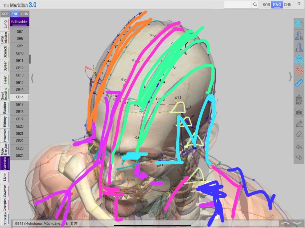Take a screenshot with the camera icon

click(x=299, y=112)
